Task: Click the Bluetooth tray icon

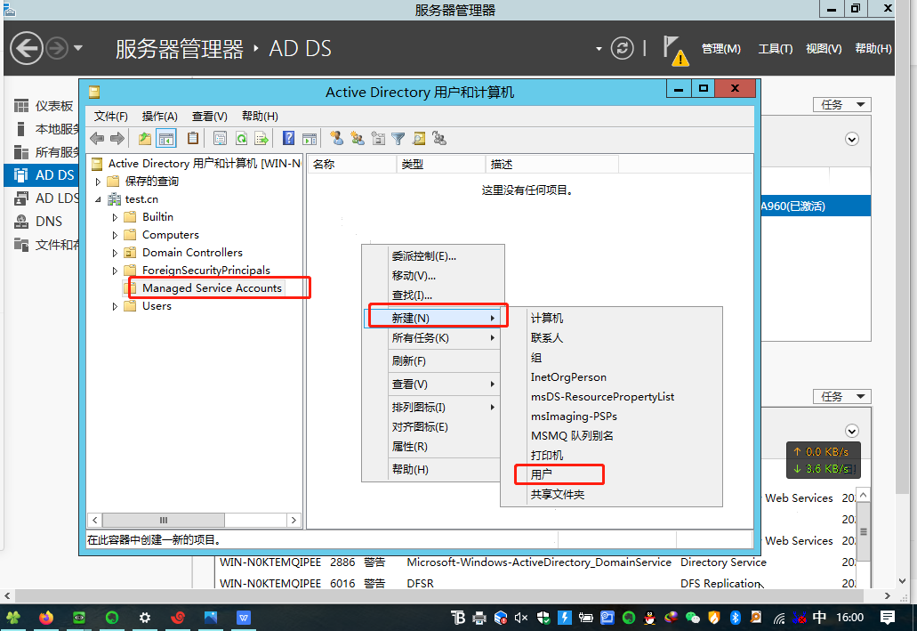Action: [x=736, y=618]
